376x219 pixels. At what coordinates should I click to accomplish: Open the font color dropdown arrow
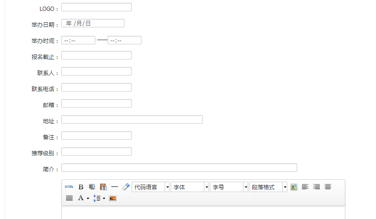pyautogui.click(x=88, y=199)
